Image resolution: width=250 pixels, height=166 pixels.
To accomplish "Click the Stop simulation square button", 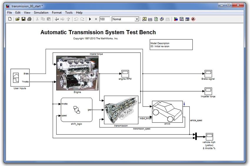I will click(96, 19).
